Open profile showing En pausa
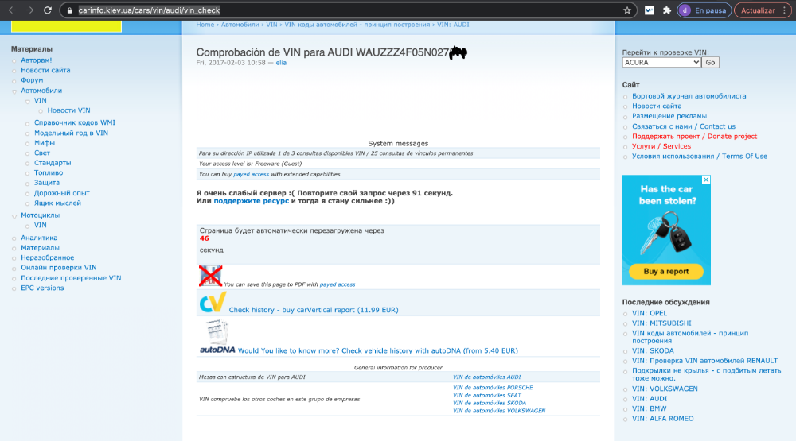796x441 pixels. point(704,10)
